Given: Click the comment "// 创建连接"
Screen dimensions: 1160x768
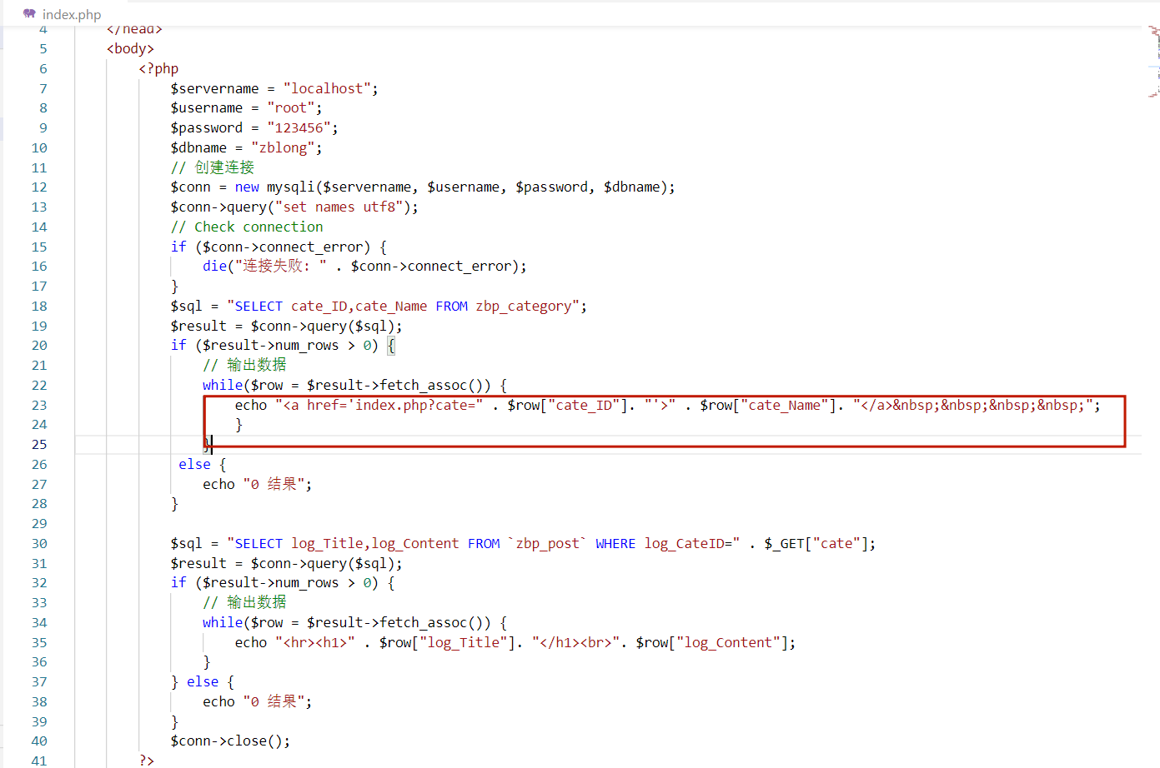Looking at the screenshot, I should (213, 168).
